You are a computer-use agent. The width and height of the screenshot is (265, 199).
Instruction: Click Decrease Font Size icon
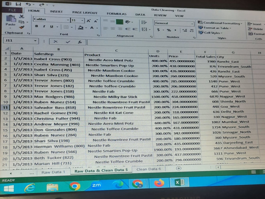[96, 21]
